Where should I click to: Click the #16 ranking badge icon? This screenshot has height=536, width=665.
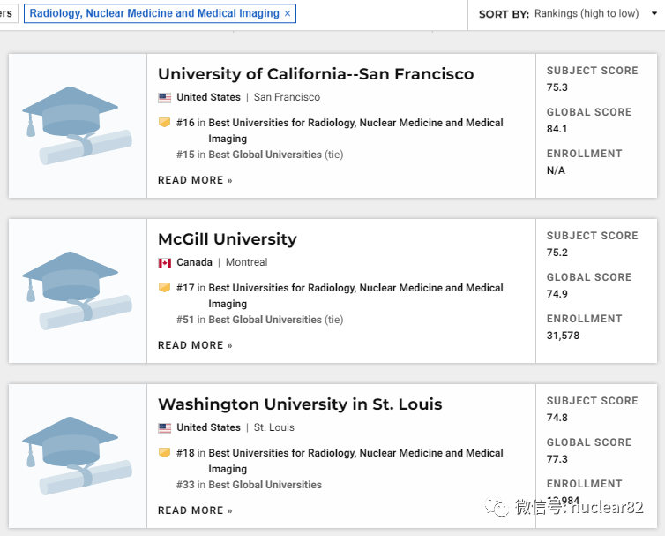click(x=164, y=123)
